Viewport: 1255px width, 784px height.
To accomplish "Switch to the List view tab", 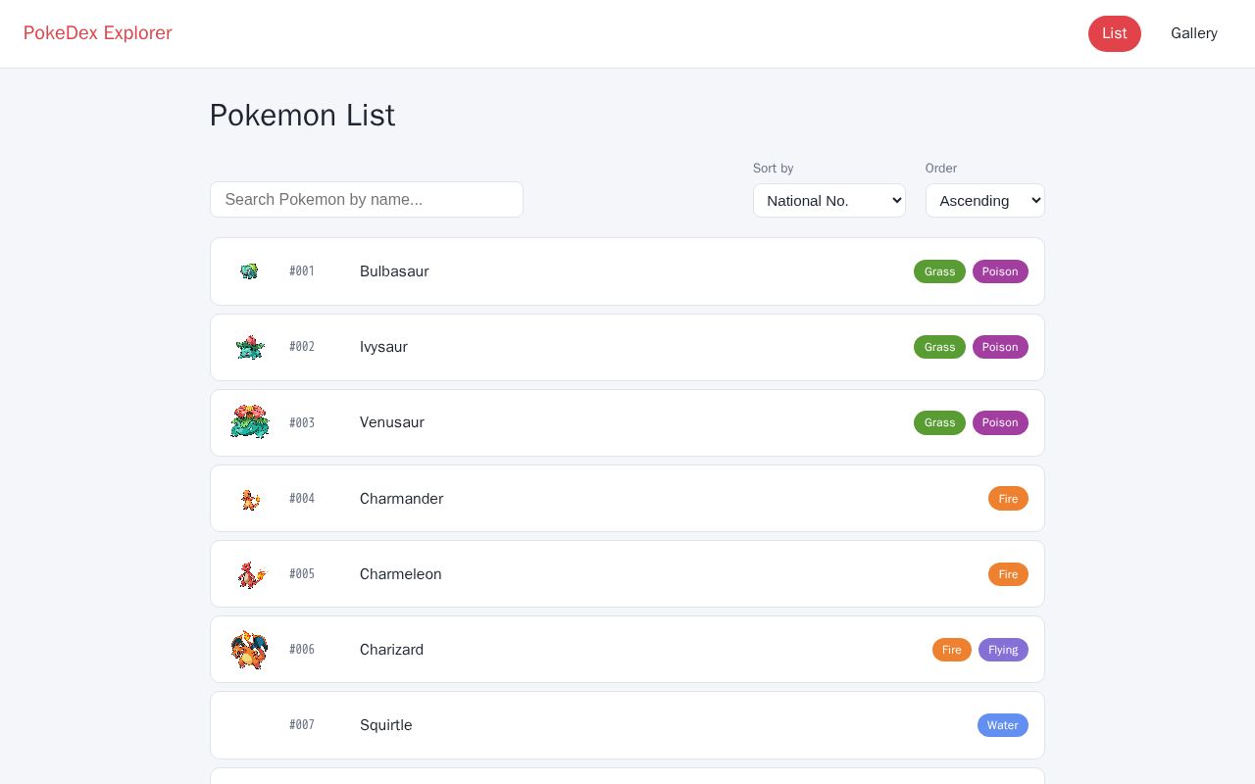I will (1115, 33).
